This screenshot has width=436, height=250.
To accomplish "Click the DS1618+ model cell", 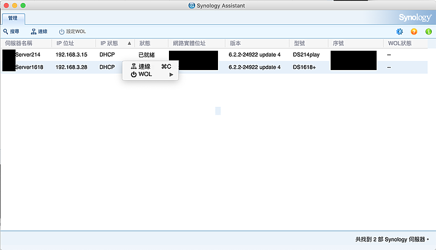I will click(304, 67).
